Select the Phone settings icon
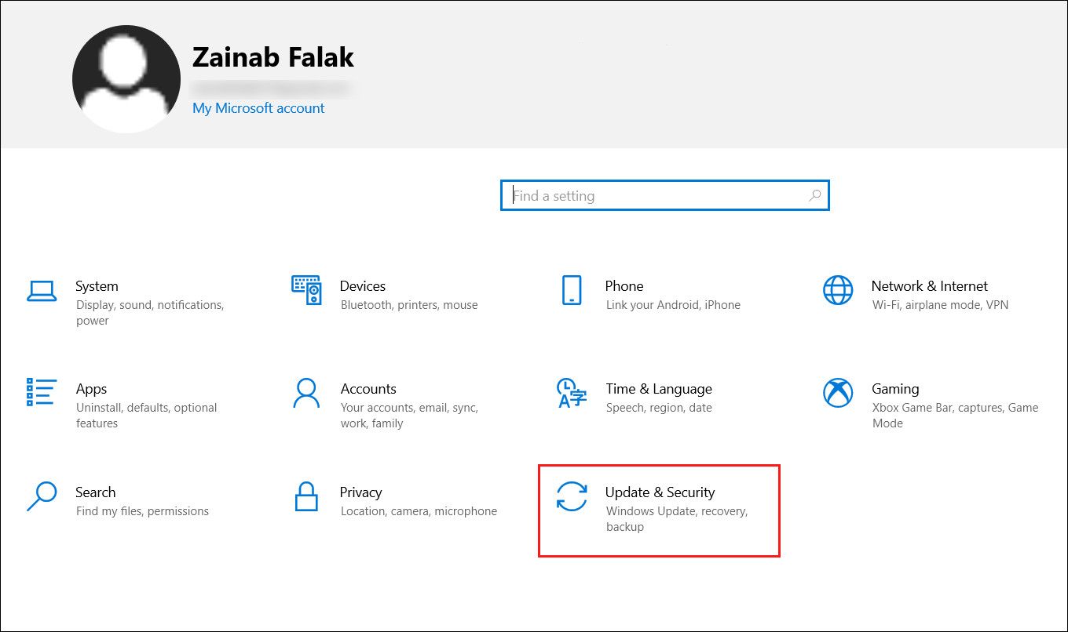The image size is (1068, 632). pyautogui.click(x=572, y=291)
